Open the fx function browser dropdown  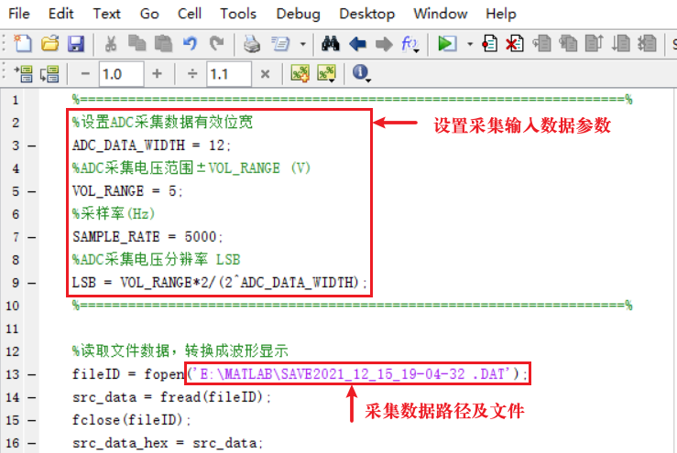[411, 44]
